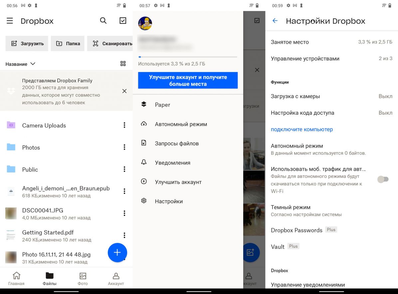Tap the file requests icon
This screenshot has height=294, width=398.
click(x=144, y=143)
